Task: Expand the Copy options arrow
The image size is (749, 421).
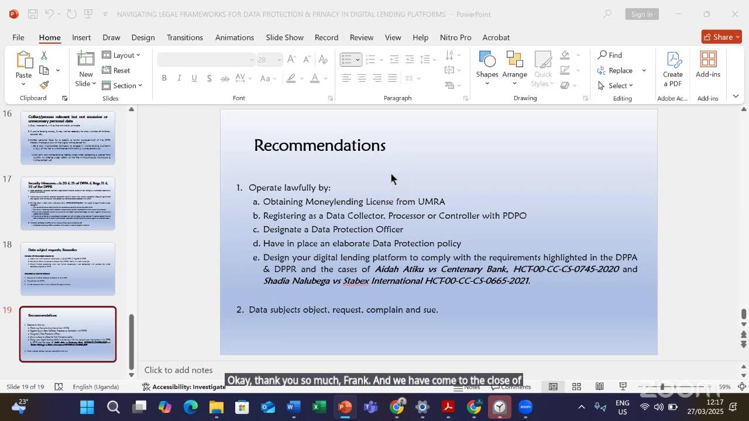Action: 57,70
